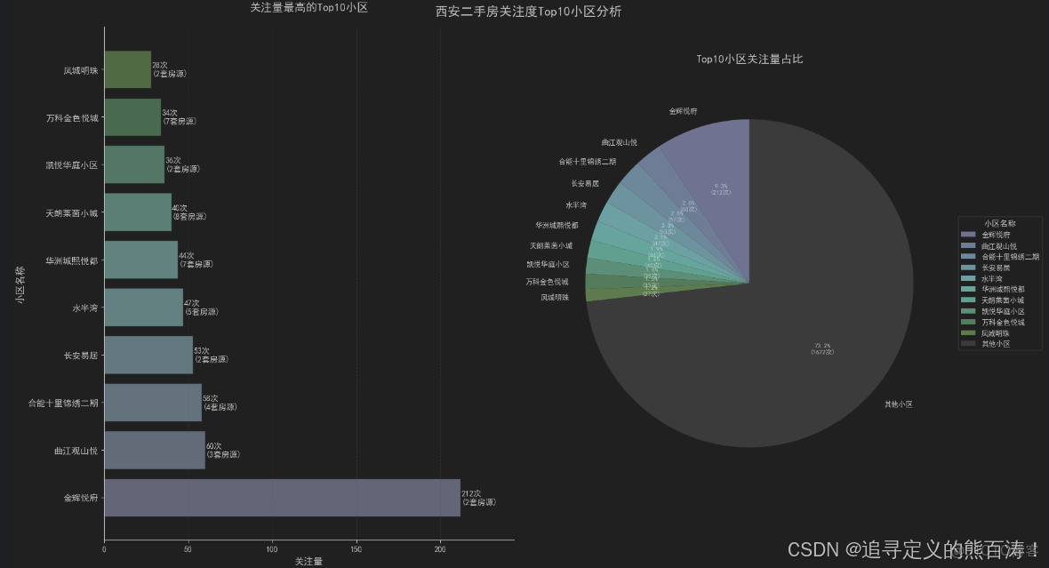Viewport: 1049px width, 568px height.
Task: Click the '28次 (2套房源)' bar value label
Action: (x=169, y=69)
